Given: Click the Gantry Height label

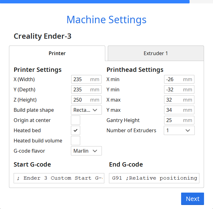Looking at the screenshot, I should click(123, 120).
